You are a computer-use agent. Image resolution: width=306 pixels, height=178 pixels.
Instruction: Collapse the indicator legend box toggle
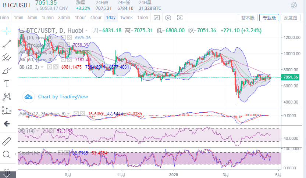pyautogui.click(x=21, y=30)
